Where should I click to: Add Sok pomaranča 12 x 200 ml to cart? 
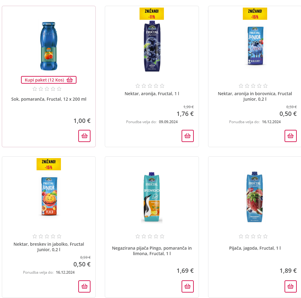84,136
